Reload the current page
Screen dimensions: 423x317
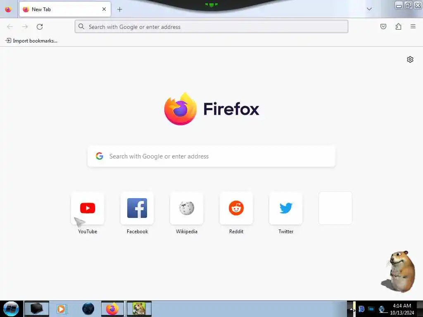(x=40, y=27)
